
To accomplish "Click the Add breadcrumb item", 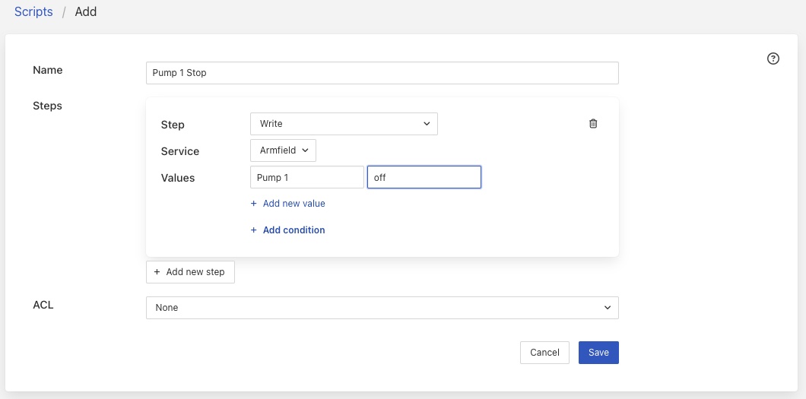I will (x=86, y=12).
